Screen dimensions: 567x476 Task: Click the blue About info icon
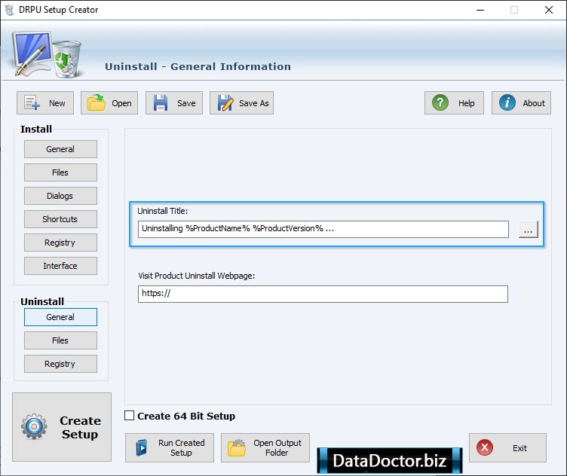pos(507,102)
